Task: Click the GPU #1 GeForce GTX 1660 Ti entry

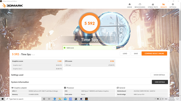Action: (x=37, y=91)
